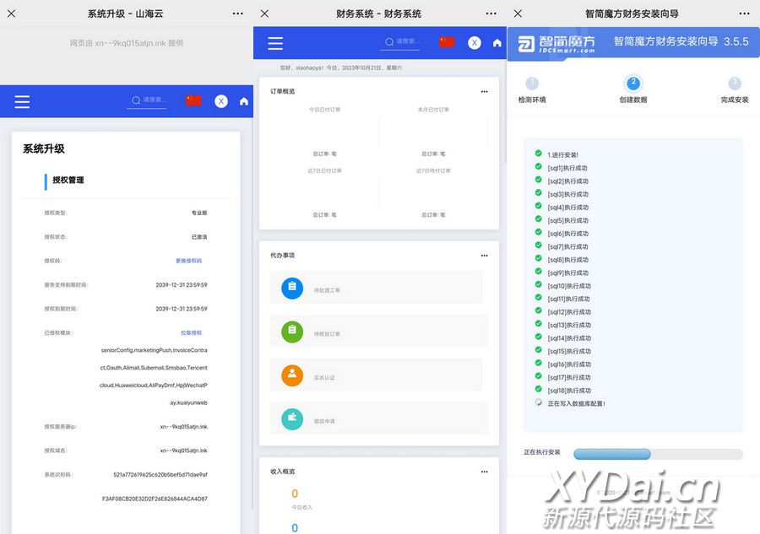Click round X avatar in 财务系统 header
This screenshot has width=760, height=534.
(475, 43)
